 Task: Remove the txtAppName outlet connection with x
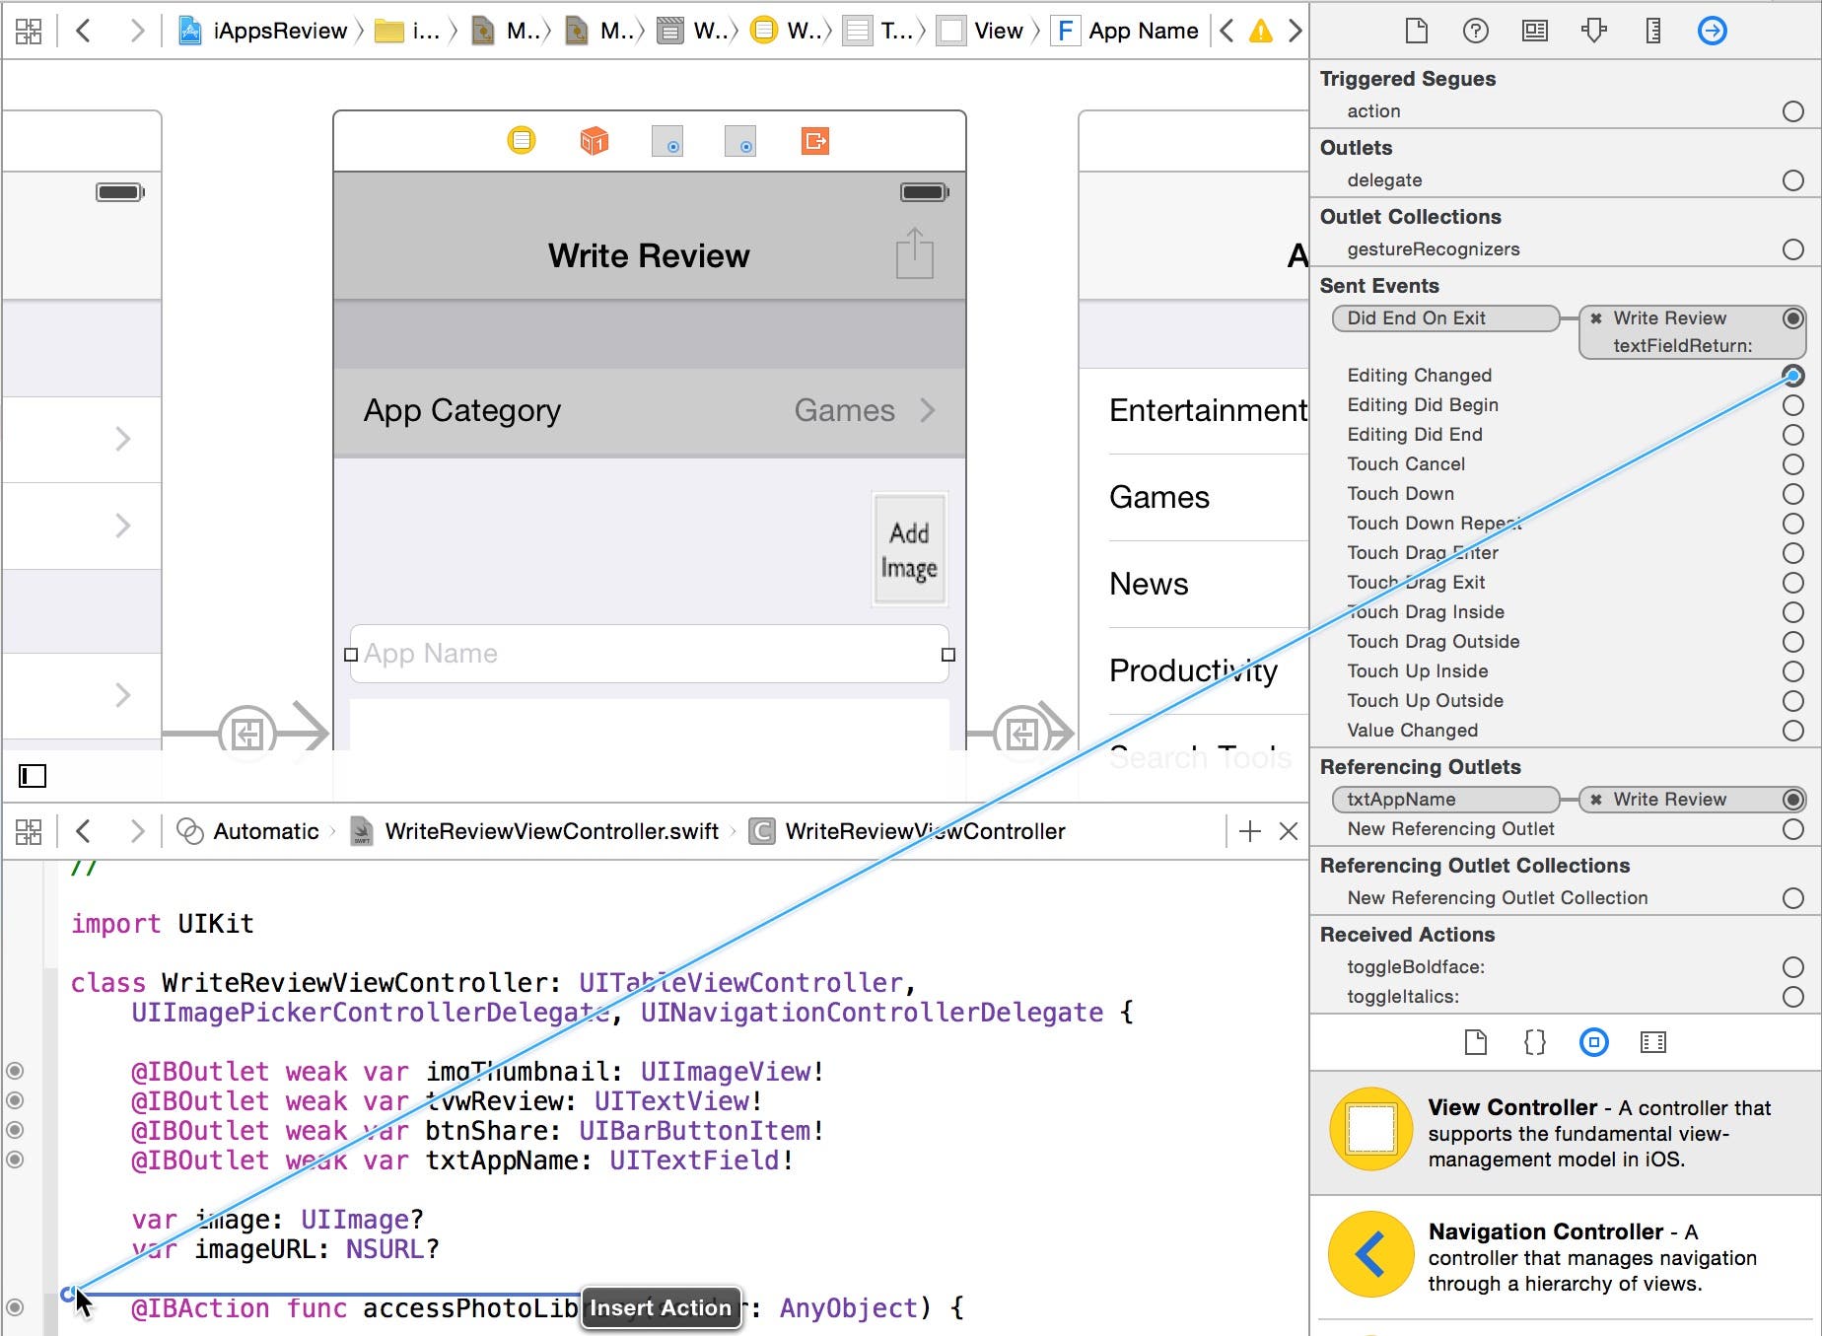pos(1596,800)
